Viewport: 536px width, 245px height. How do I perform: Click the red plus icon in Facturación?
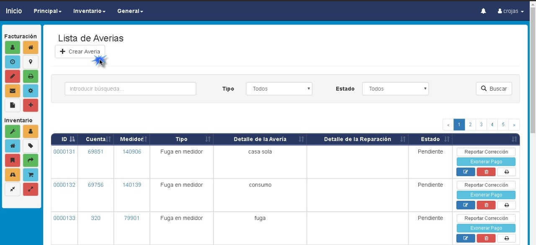pos(31,105)
